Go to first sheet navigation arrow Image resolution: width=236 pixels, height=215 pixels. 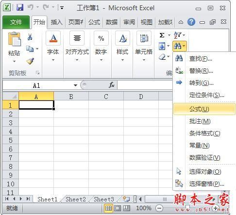click(7, 198)
